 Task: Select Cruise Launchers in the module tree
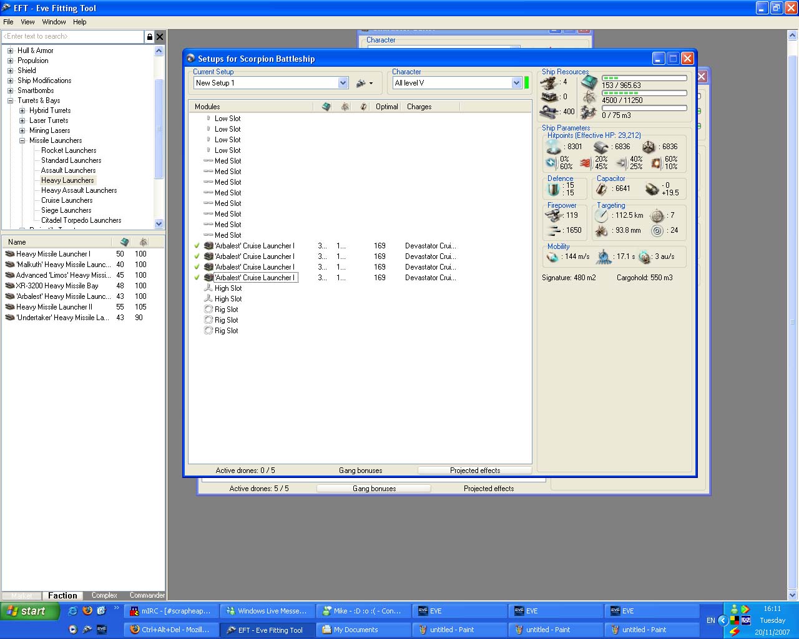67,200
